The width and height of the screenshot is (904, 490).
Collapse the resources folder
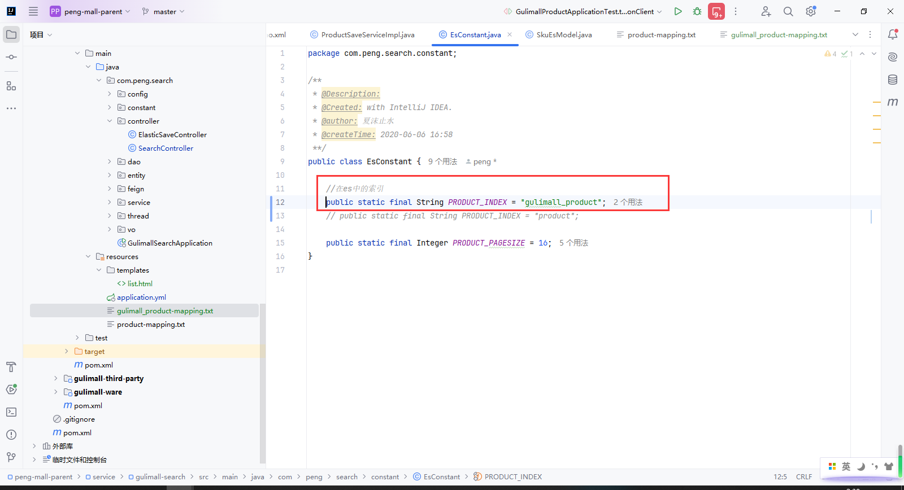coord(88,256)
